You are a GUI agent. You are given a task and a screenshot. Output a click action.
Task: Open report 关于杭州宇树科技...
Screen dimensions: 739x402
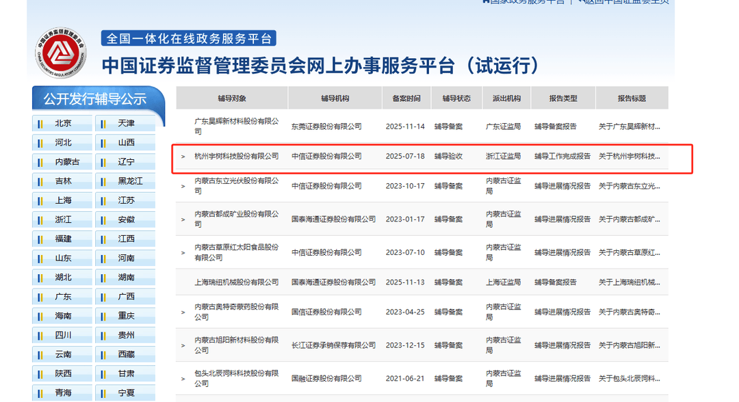pos(630,157)
